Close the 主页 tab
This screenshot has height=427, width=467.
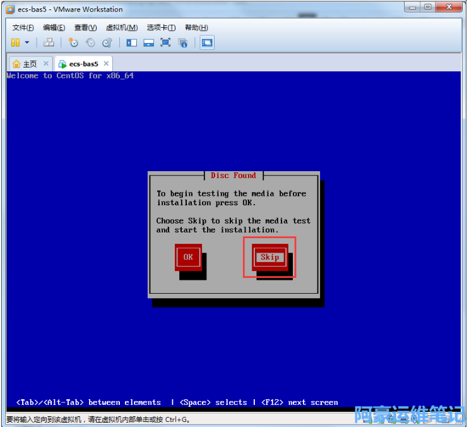tap(45, 64)
